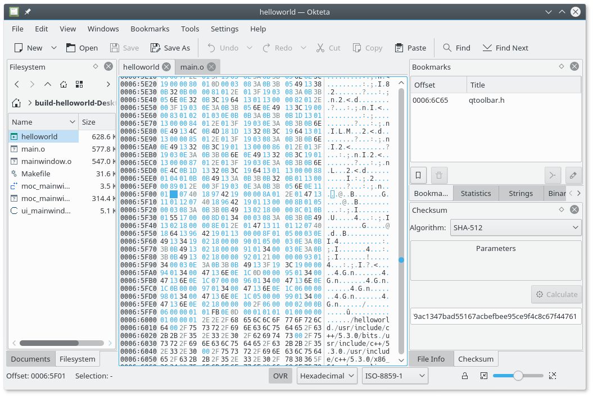Viewport: 593px width, 397px height.
Task: Toggle OVR overwrite mode
Action: [x=280, y=376]
